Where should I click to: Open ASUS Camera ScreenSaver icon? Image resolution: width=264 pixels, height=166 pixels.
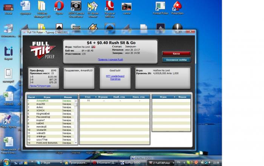pos(76,6)
